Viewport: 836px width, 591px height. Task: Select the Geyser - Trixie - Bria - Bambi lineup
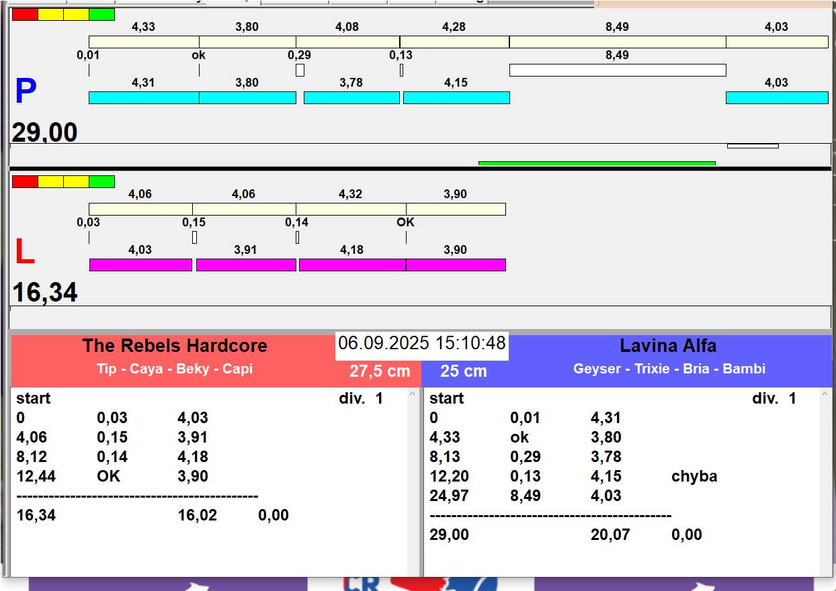[669, 369]
